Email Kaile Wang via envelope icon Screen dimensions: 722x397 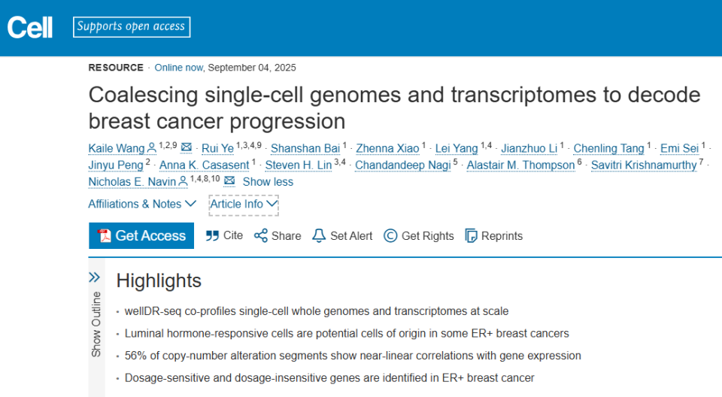point(187,147)
